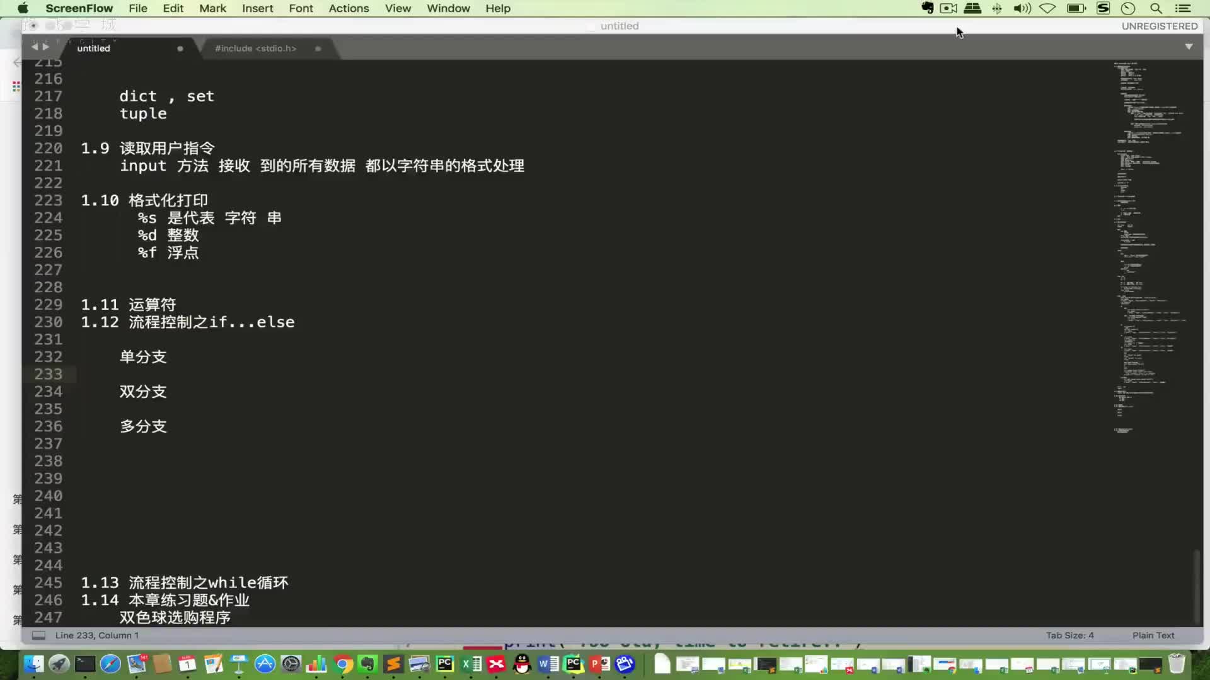Click the text 'dict , set' on line 217
Screen dimensions: 1210x680
point(167,96)
